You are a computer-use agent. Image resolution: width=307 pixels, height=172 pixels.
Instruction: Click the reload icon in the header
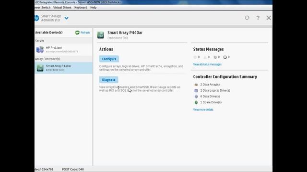[247, 18]
